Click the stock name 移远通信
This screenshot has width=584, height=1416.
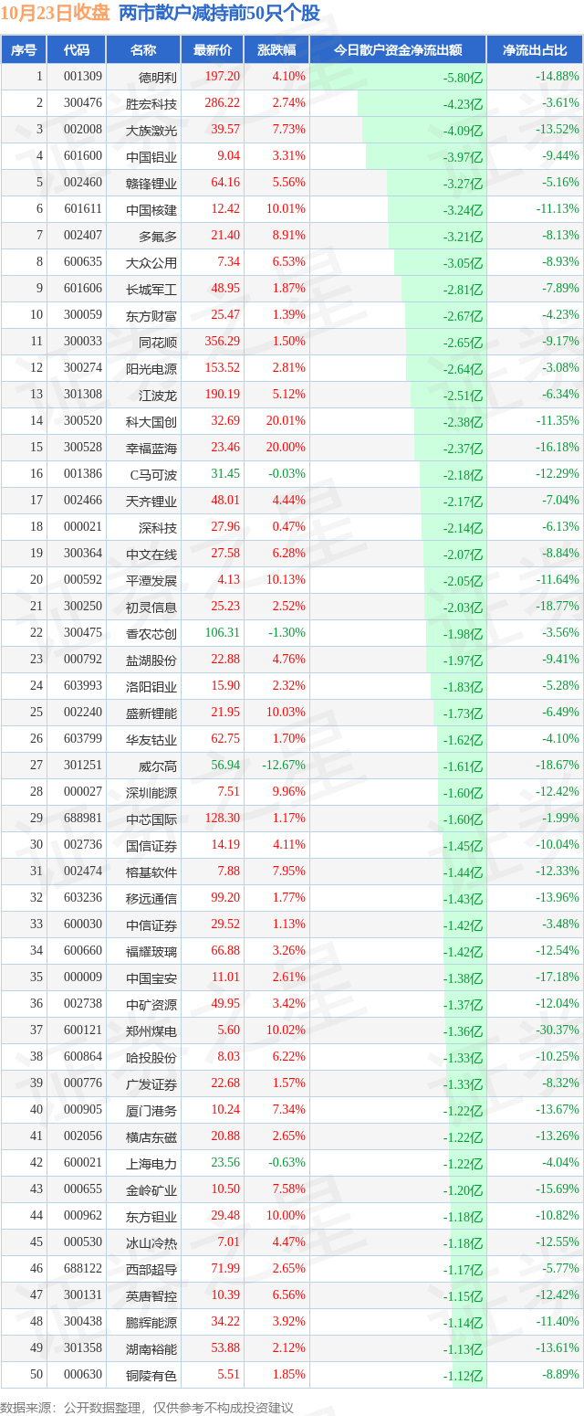coord(151,898)
